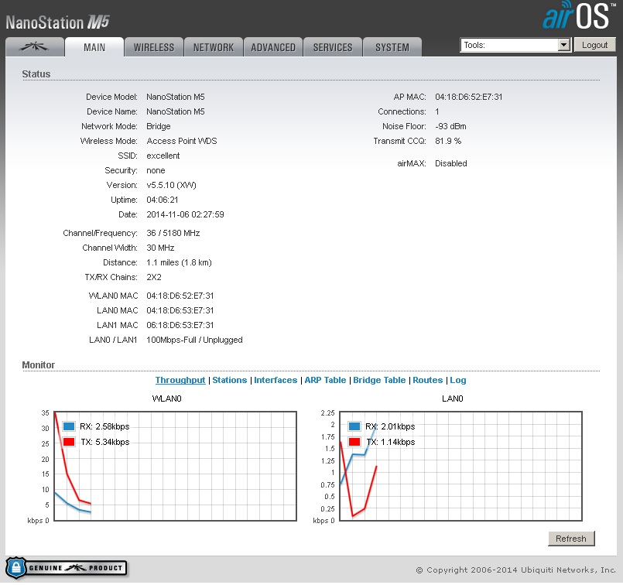The width and height of the screenshot is (623, 585).
Task: Open the Interfaces monitor link
Action: (x=276, y=380)
